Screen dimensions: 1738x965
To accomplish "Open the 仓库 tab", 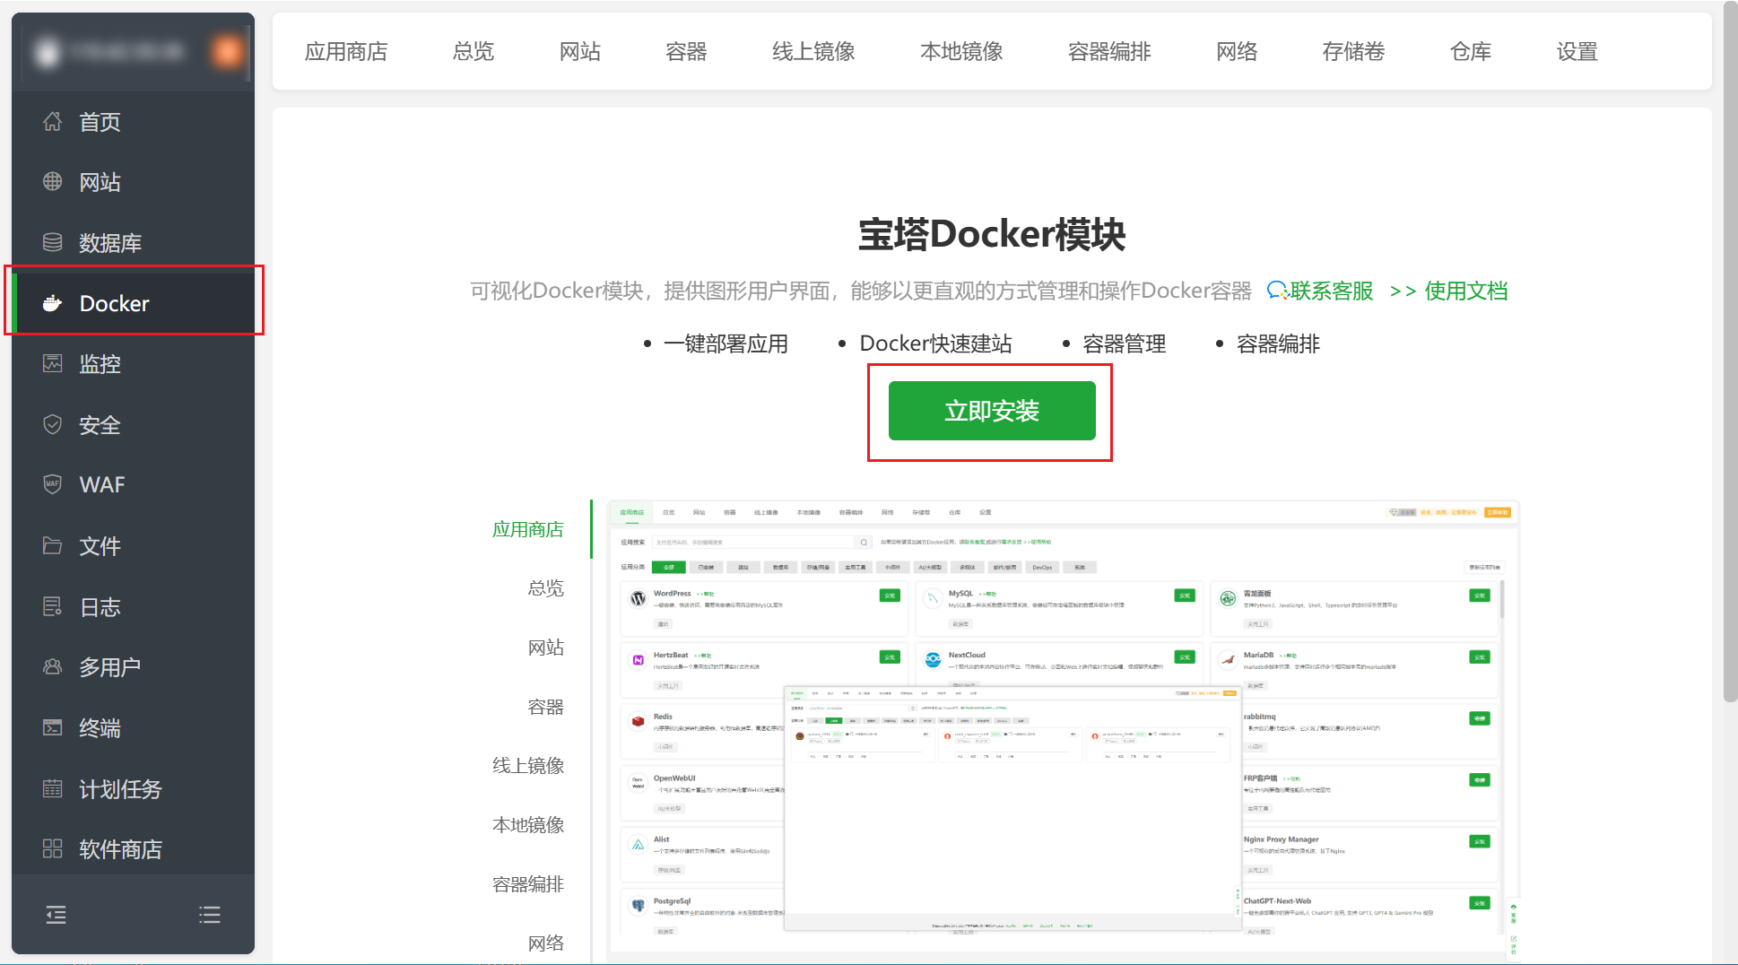I will pos(1470,51).
